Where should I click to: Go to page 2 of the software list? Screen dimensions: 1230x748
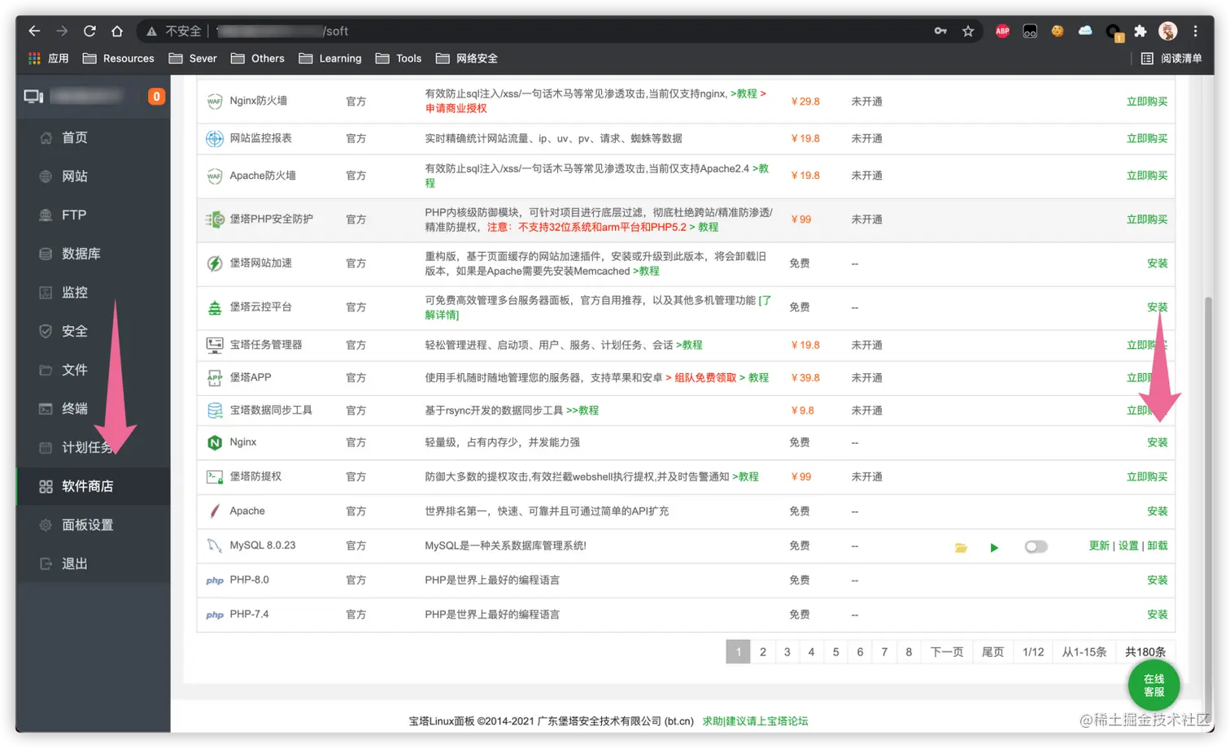[x=762, y=652]
